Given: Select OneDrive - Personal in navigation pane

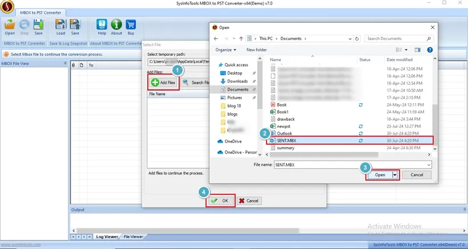Looking at the screenshot, I should pyautogui.click(x=237, y=152).
